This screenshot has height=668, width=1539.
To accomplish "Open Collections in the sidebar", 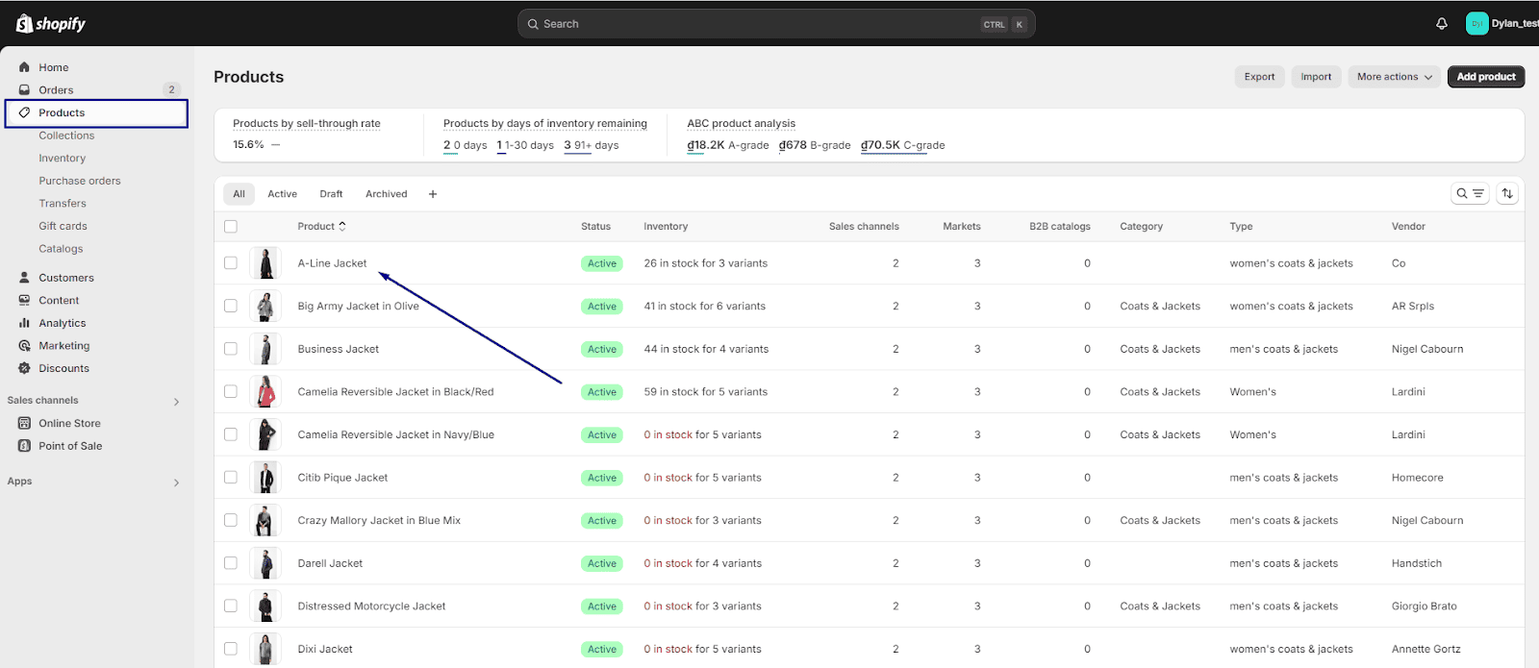I will [66, 136].
